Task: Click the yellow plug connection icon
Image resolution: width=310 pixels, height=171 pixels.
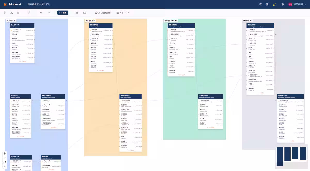Action: tap(274, 4)
